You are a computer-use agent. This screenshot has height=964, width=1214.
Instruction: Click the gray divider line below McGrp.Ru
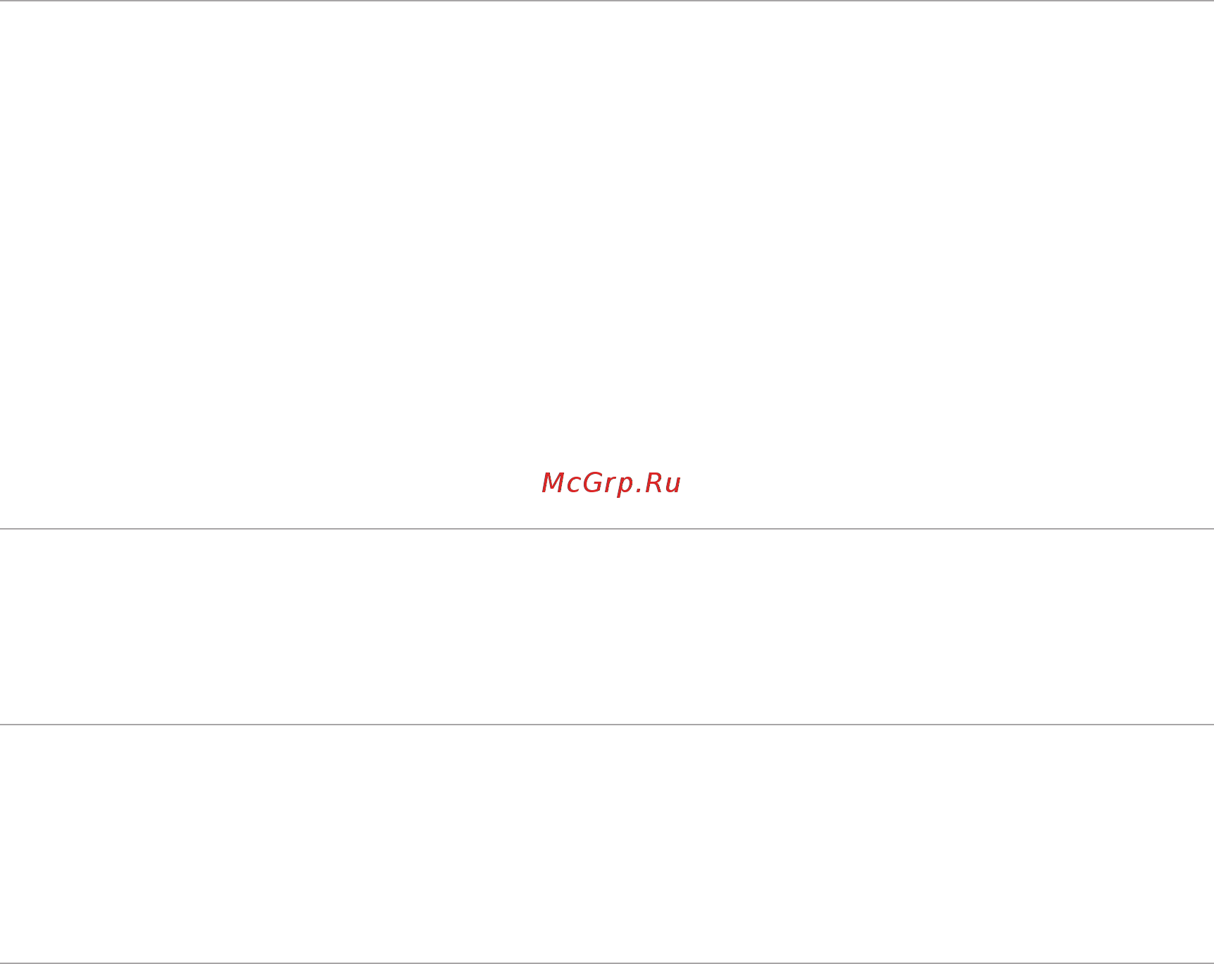[607, 529]
